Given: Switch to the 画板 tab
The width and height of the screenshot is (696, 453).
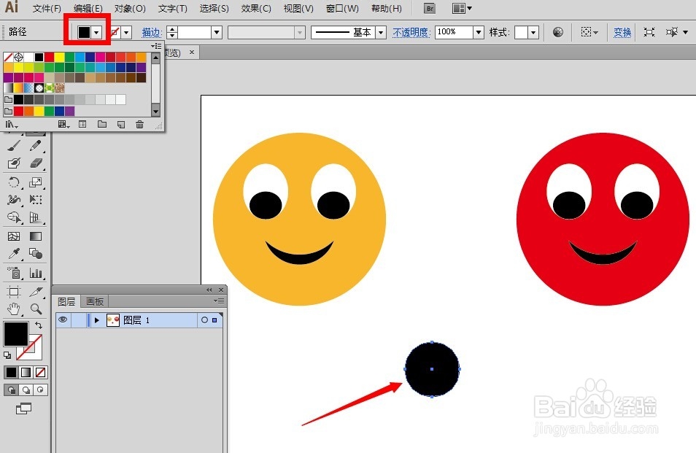Looking at the screenshot, I should 95,302.
